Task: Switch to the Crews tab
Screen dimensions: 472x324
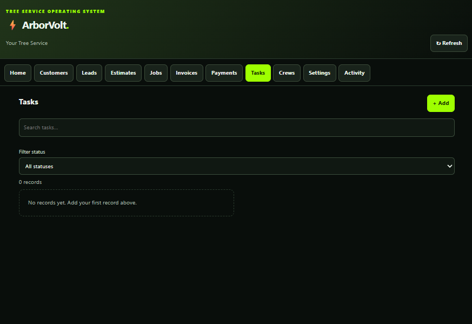Action: (x=287, y=73)
